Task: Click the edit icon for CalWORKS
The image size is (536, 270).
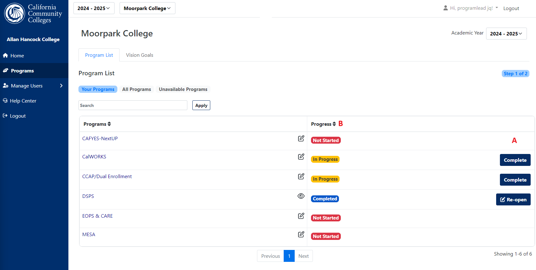Action: tap(301, 156)
